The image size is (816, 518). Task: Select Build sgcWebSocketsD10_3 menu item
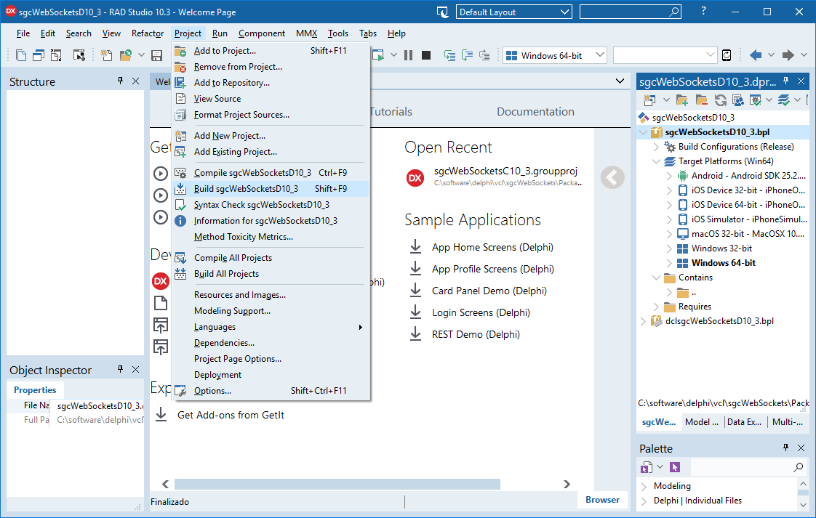(271, 189)
